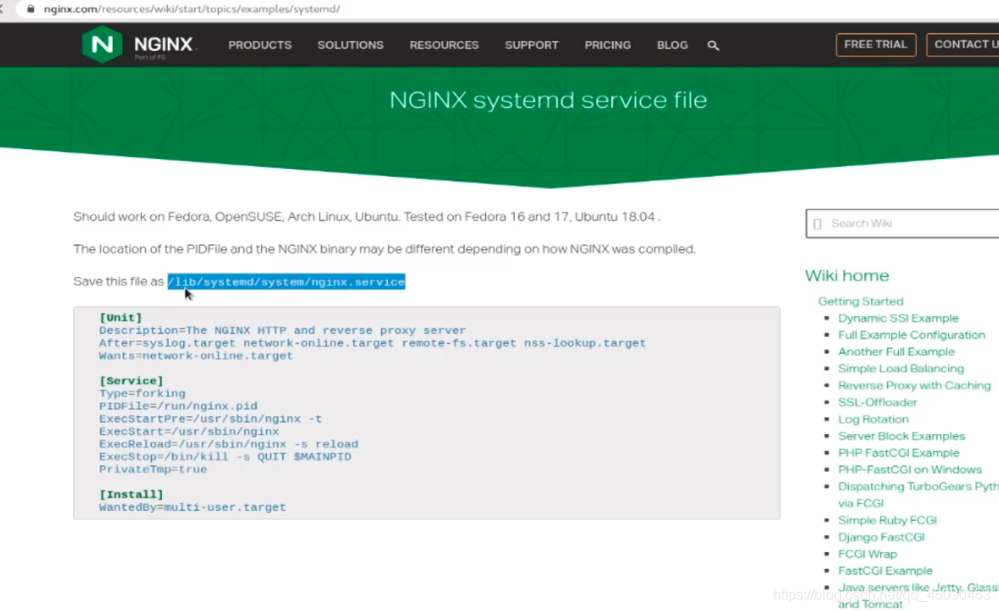Click highlighted /lib/systemd/system/nginx.service path
This screenshot has width=999, height=611.
coord(286,281)
